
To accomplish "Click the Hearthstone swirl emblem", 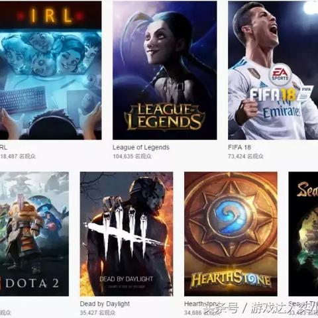I will [x=231, y=218].
